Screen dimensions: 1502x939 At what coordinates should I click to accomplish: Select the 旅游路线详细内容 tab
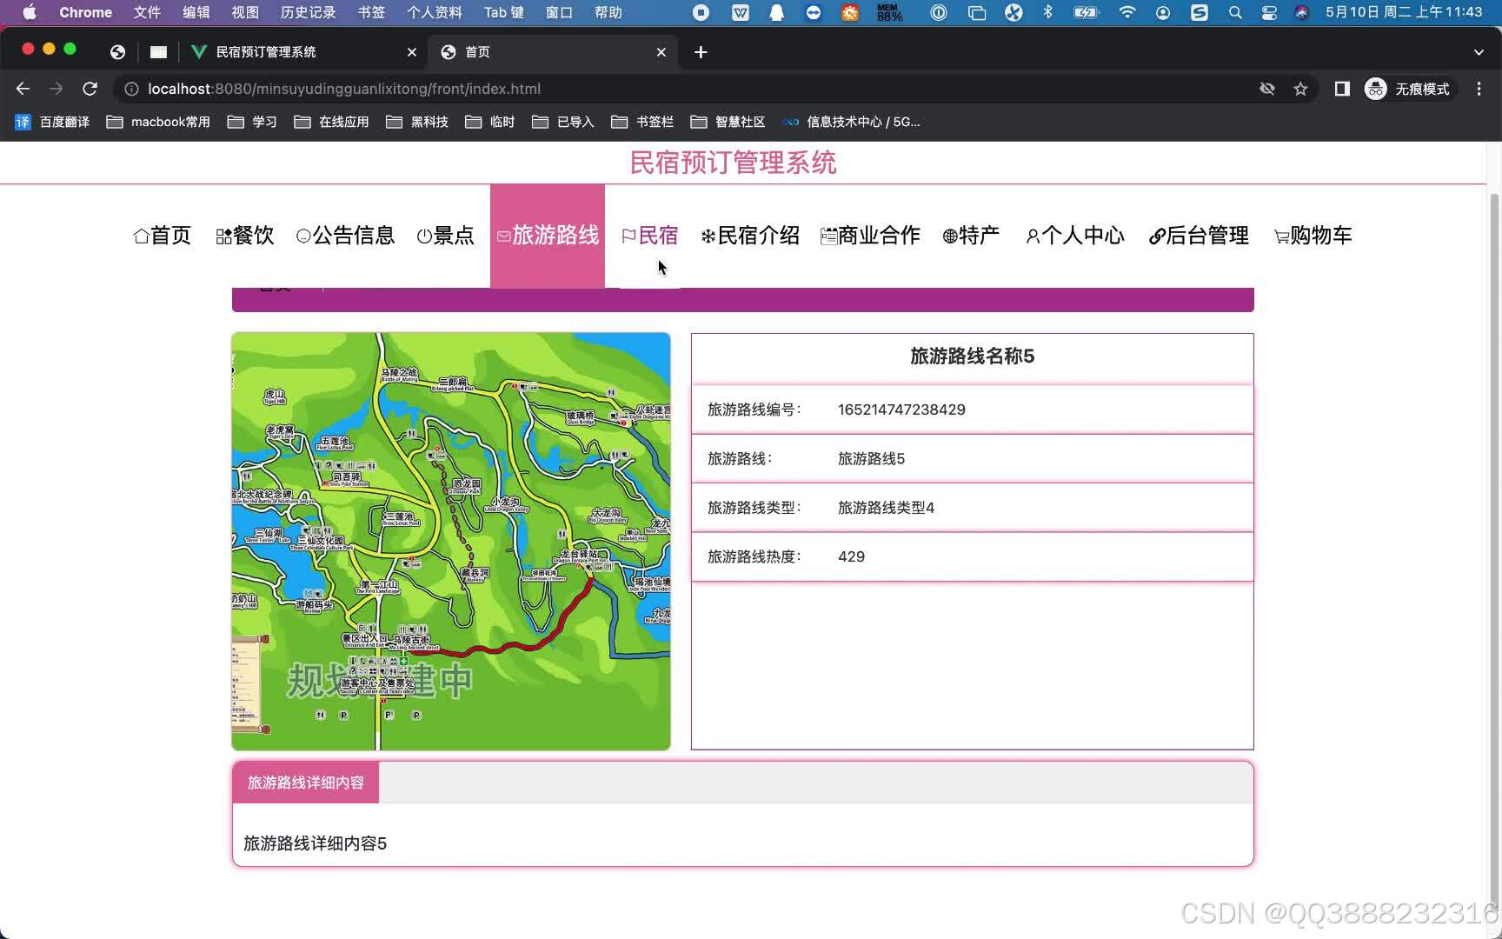click(305, 782)
